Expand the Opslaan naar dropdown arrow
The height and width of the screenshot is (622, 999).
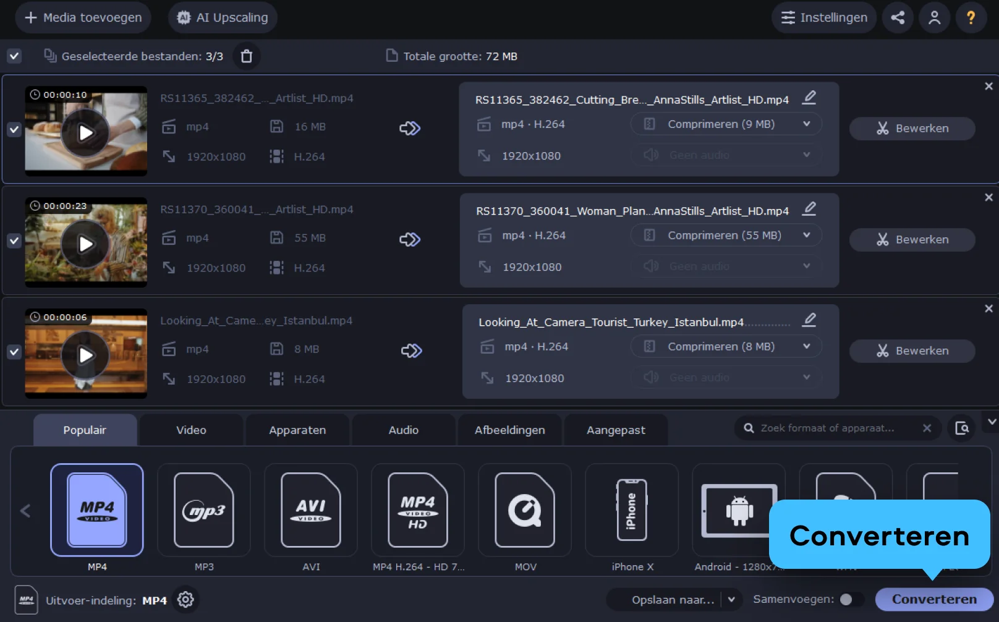tap(731, 599)
